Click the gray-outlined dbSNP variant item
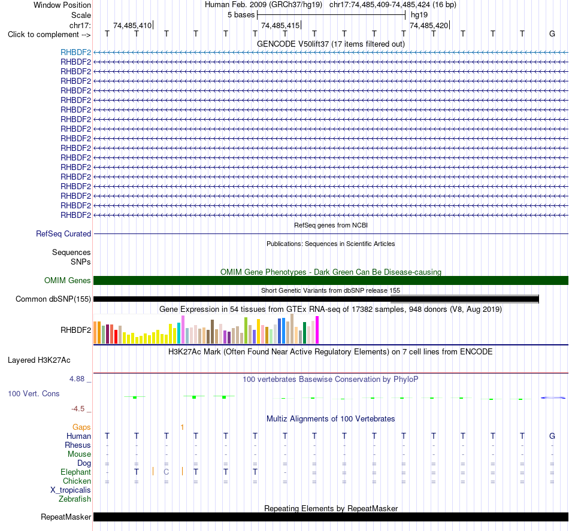This screenshot has width=569, height=531. (465, 299)
